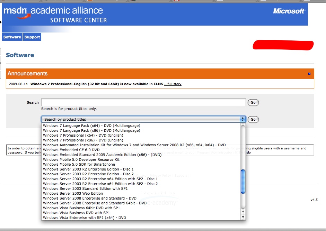The height and width of the screenshot is (231, 326).
Task: Pick Windows Server 2003 Web Edition
Action: point(141,193)
